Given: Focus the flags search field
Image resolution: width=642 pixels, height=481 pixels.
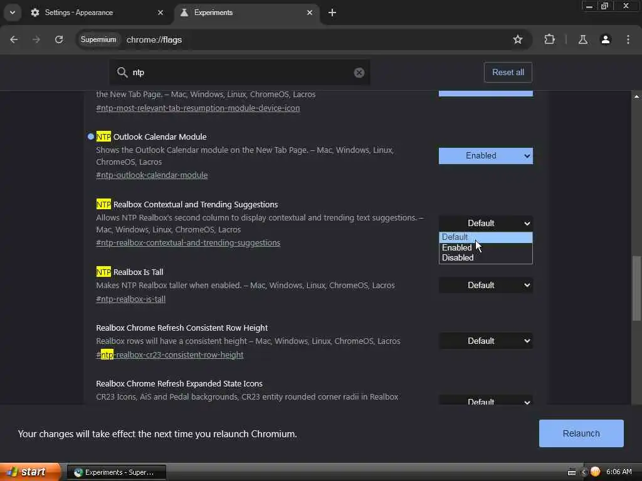Looking at the screenshot, I should click(239, 73).
